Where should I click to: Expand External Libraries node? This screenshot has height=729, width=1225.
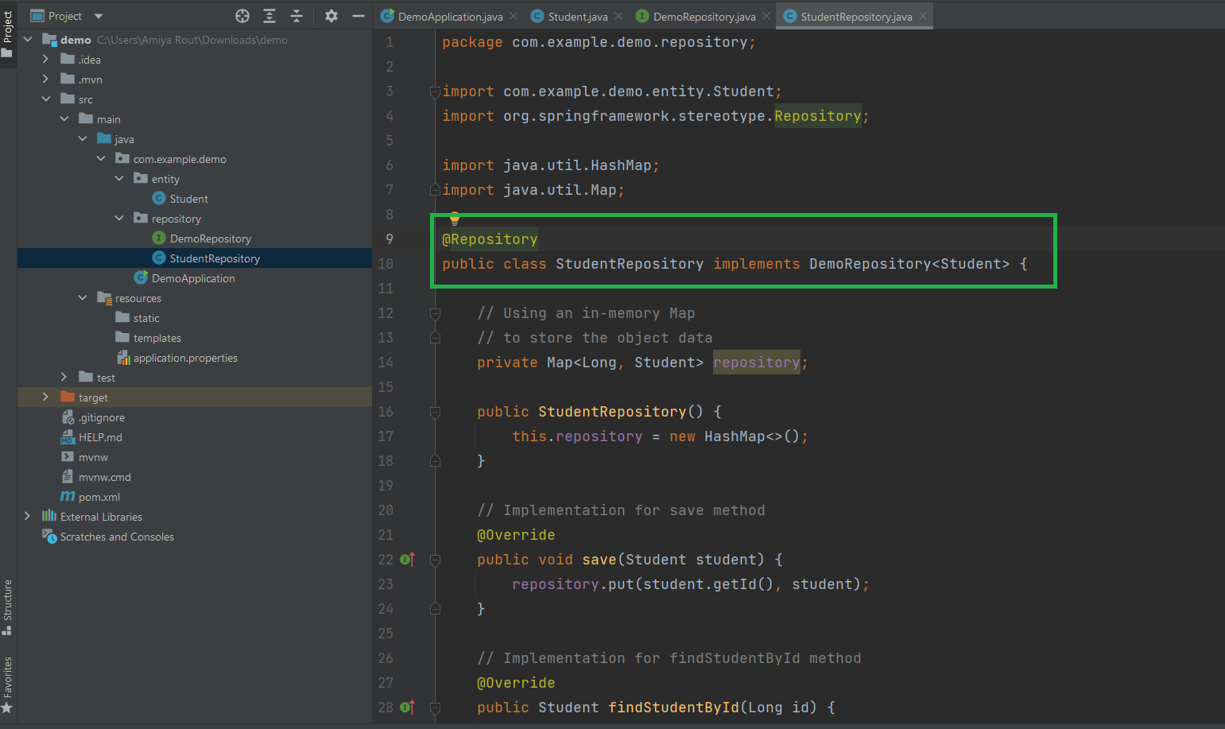(x=27, y=517)
